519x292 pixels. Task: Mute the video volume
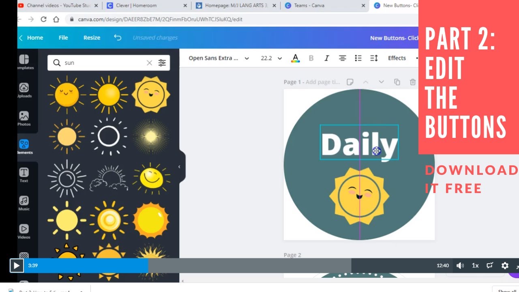[x=460, y=266]
